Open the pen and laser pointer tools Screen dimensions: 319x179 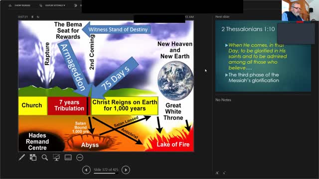click(22, 158)
